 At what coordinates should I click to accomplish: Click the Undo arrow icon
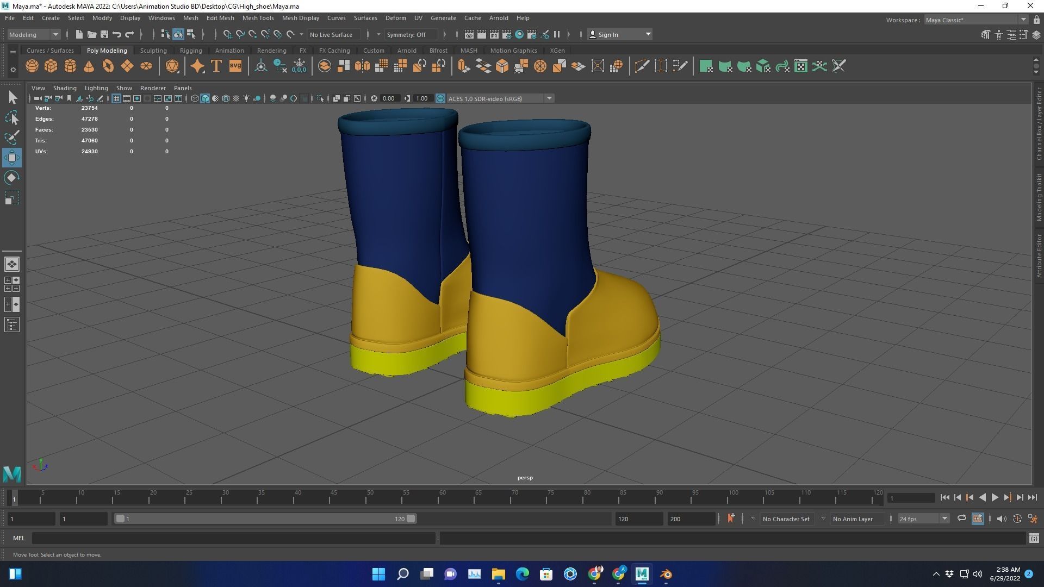[x=117, y=34]
